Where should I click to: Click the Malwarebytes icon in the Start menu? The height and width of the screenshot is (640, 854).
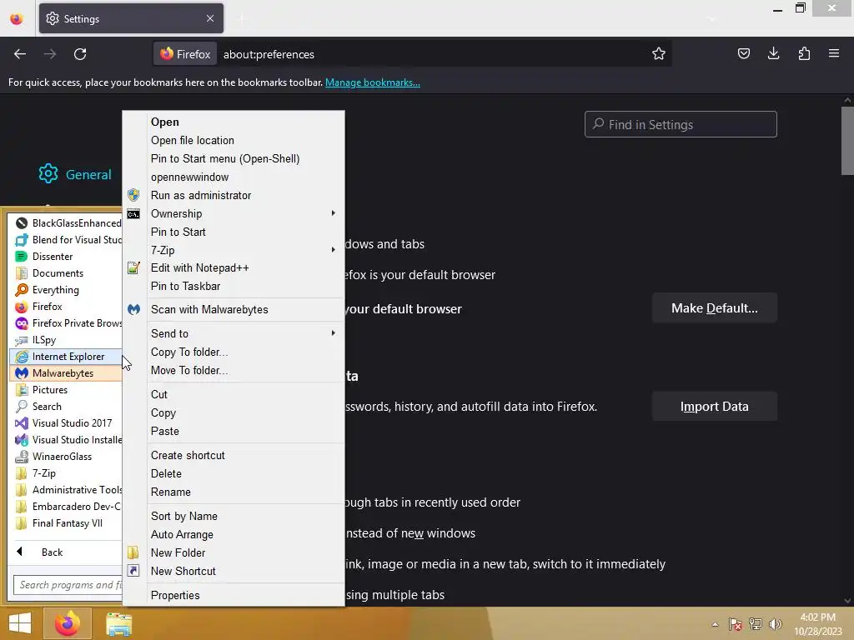(x=21, y=373)
